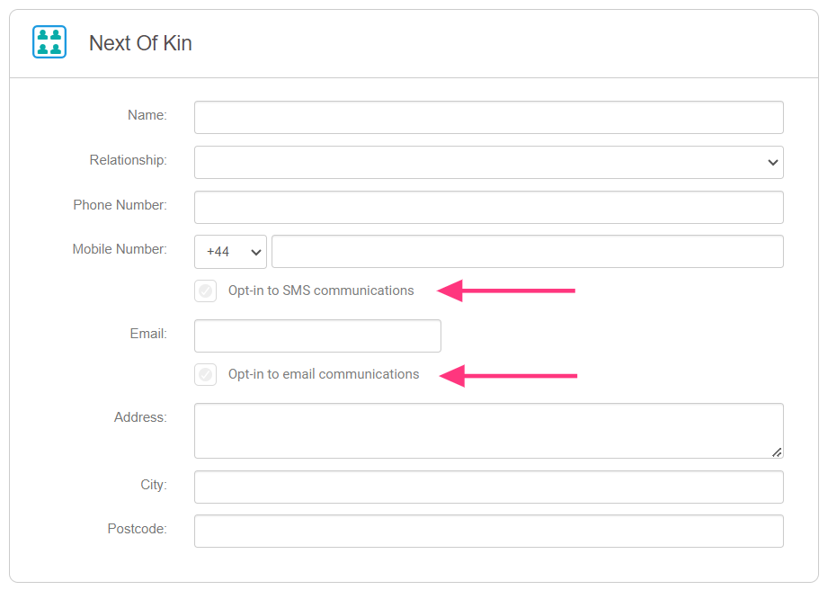Open the Relationship dropdown
This screenshot has height=590, width=828.
click(488, 163)
